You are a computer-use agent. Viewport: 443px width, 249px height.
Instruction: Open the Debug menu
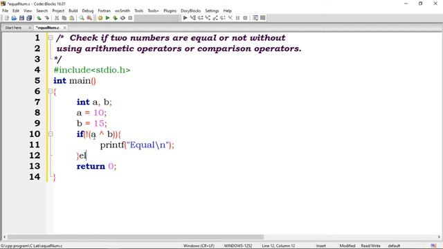pos(88,11)
